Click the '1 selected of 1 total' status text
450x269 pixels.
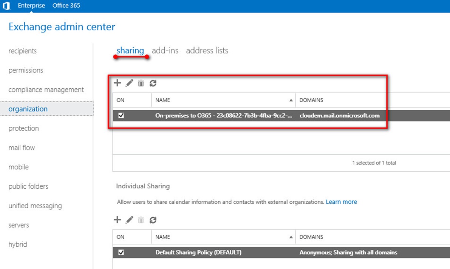click(374, 163)
